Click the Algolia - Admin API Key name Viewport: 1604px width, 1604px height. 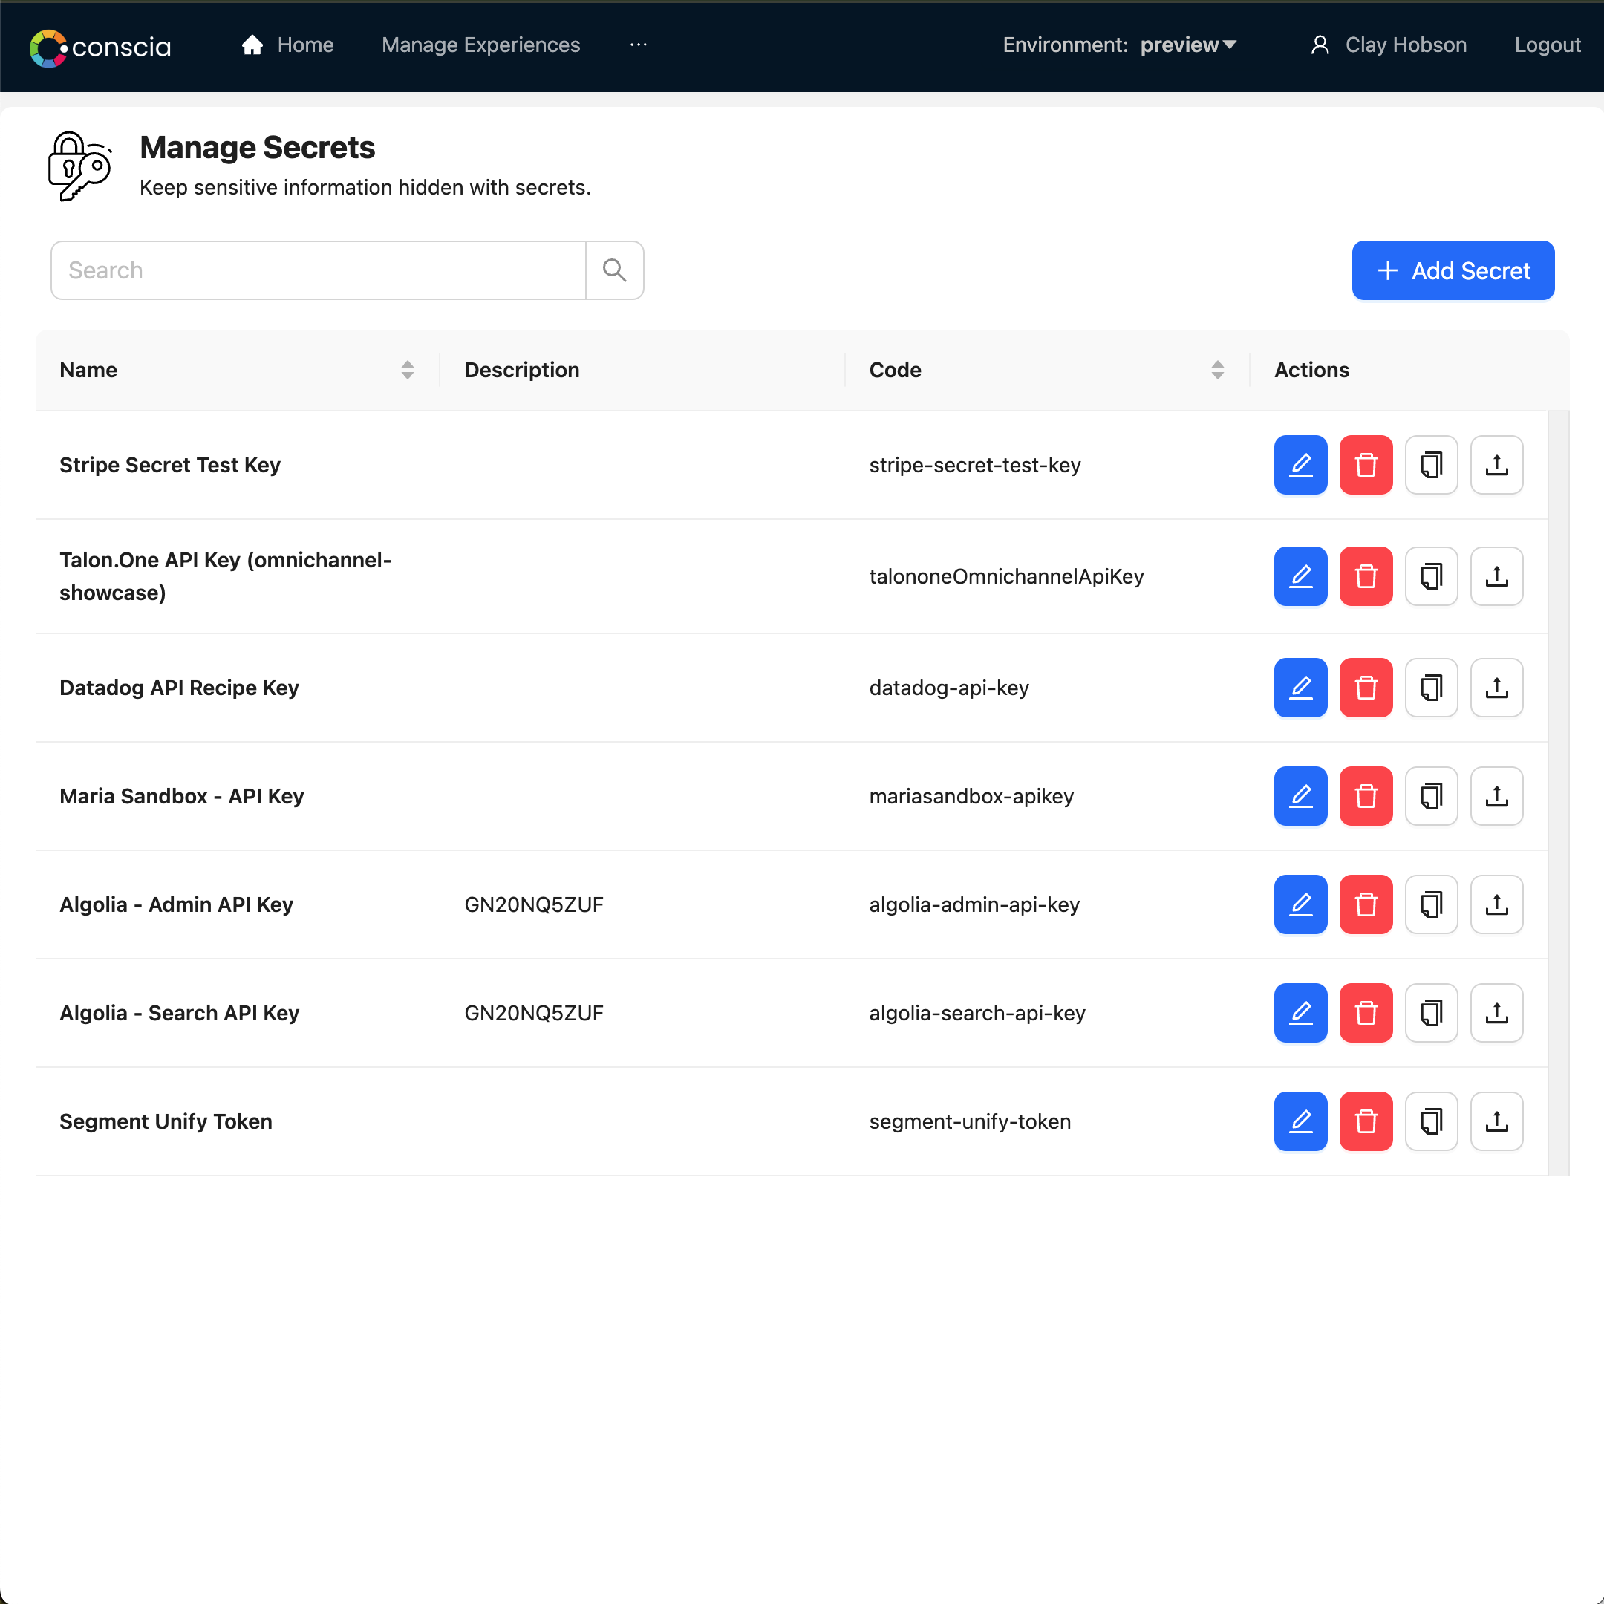[176, 904]
